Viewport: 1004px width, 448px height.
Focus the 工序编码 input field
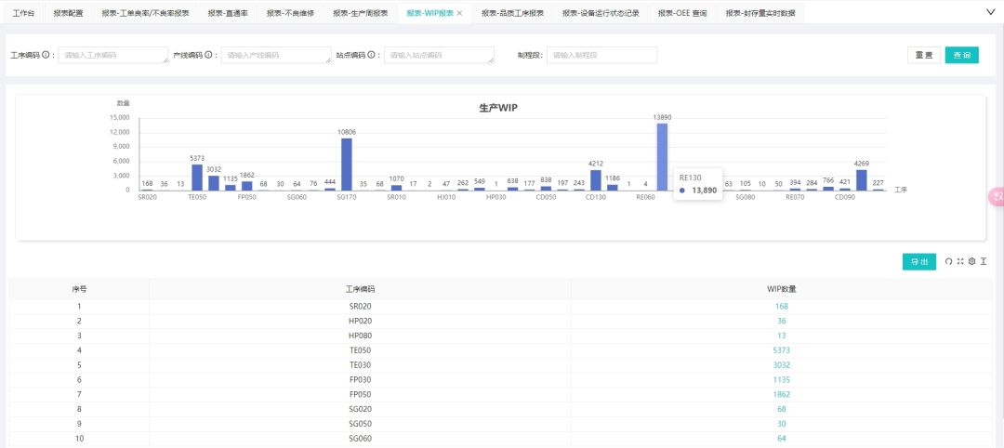click(113, 55)
